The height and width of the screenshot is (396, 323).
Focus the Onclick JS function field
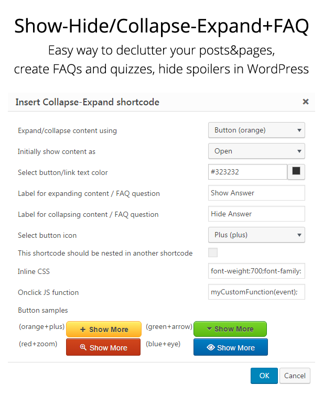point(256,292)
